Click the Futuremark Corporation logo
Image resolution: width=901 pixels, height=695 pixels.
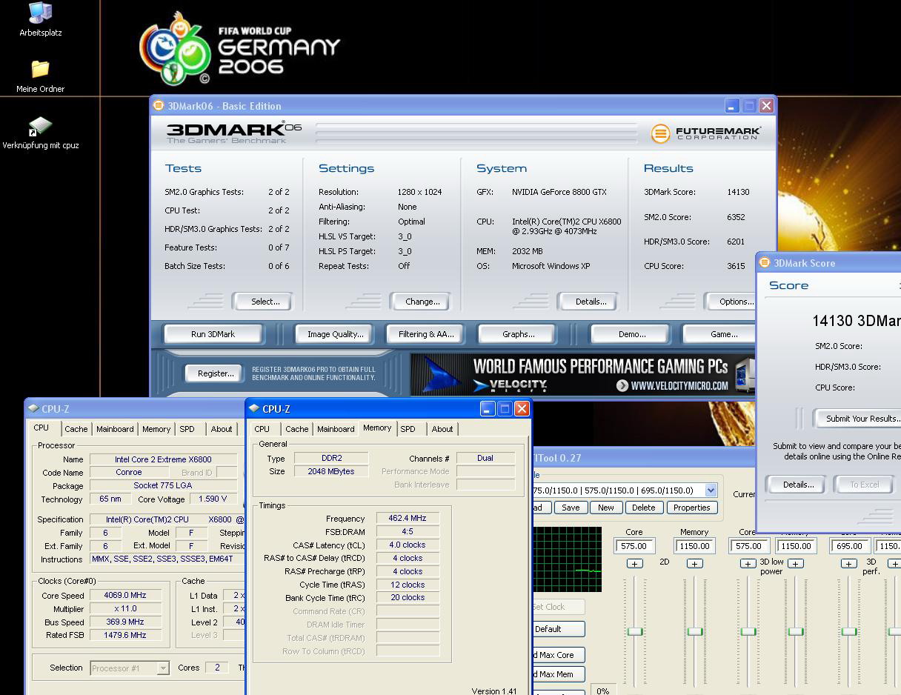point(705,133)
